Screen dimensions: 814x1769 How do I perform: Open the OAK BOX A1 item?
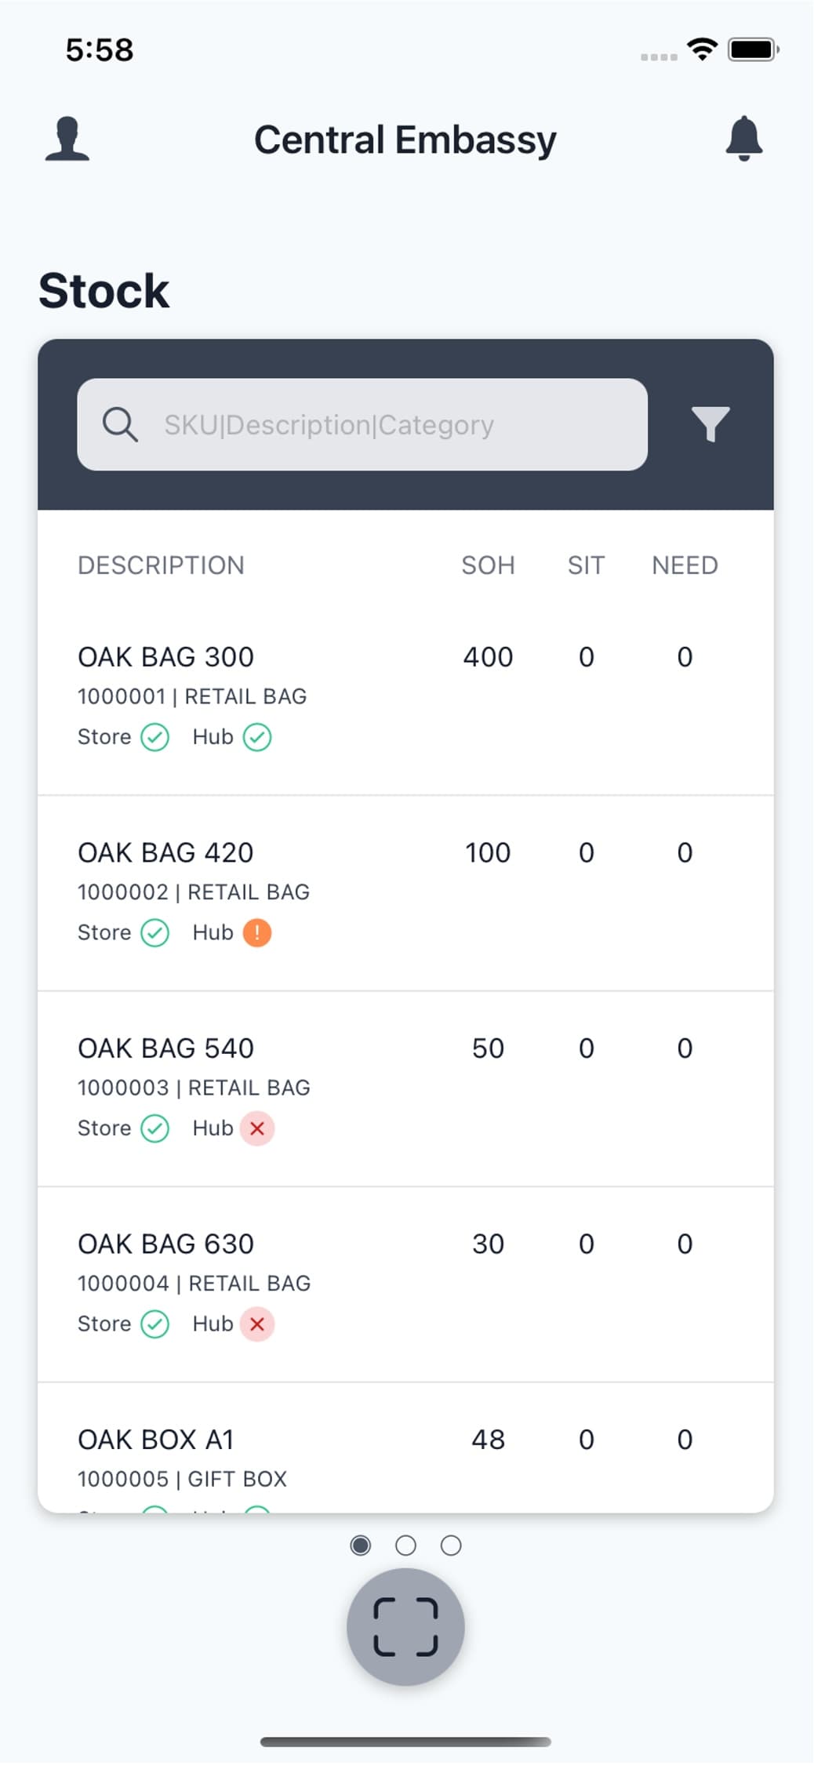pos(156,1440)
